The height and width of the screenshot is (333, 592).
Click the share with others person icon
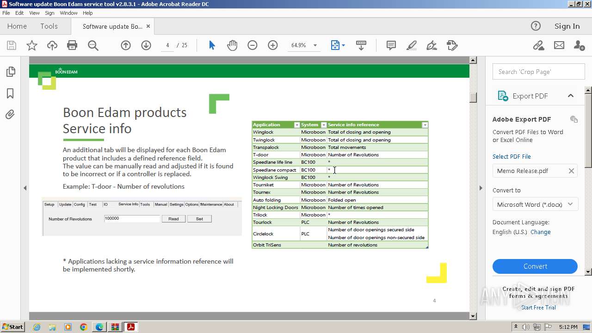pyautogui.click(x=579, y=45)
